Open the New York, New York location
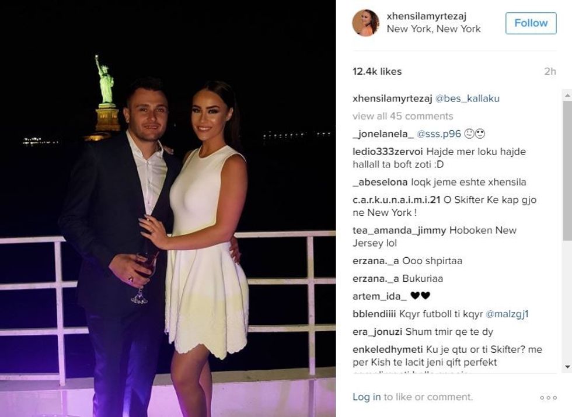The image size is (572, 417). pos(433,29)
